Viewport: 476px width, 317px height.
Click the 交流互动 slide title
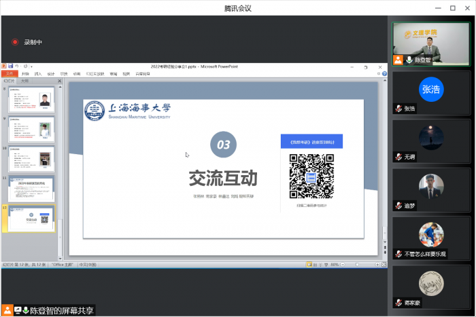pos(223,179)
